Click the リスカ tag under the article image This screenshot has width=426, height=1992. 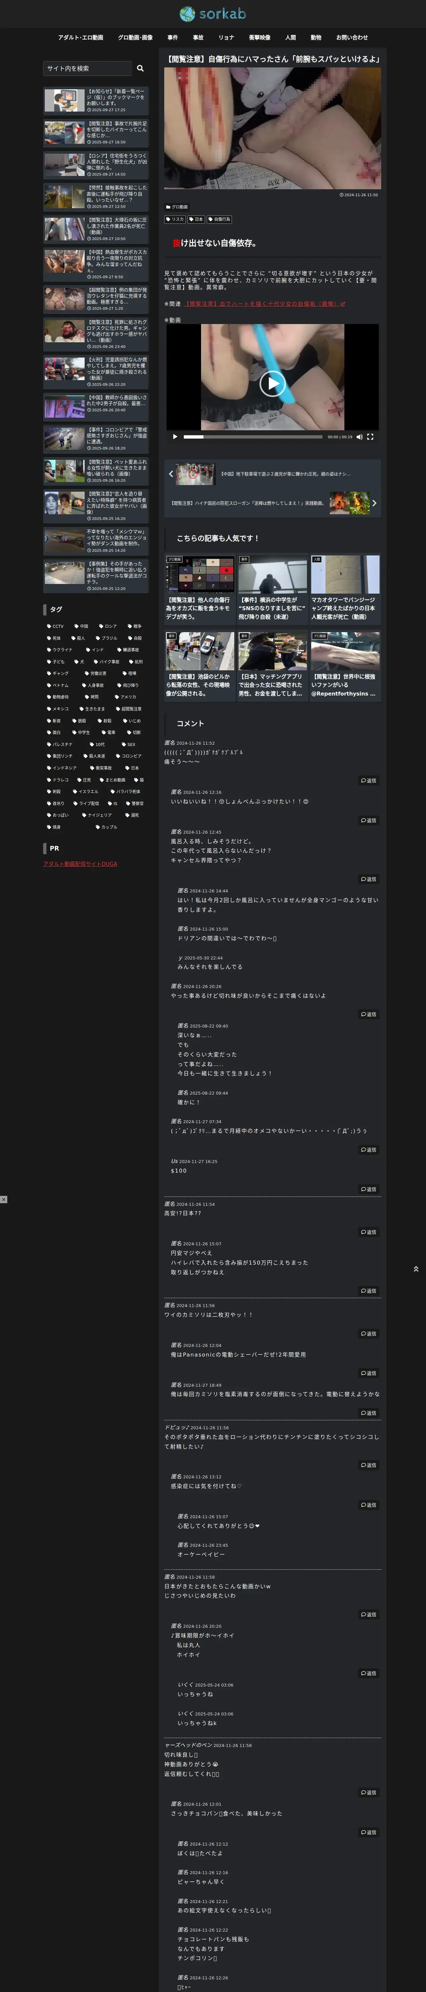(176, 219)
